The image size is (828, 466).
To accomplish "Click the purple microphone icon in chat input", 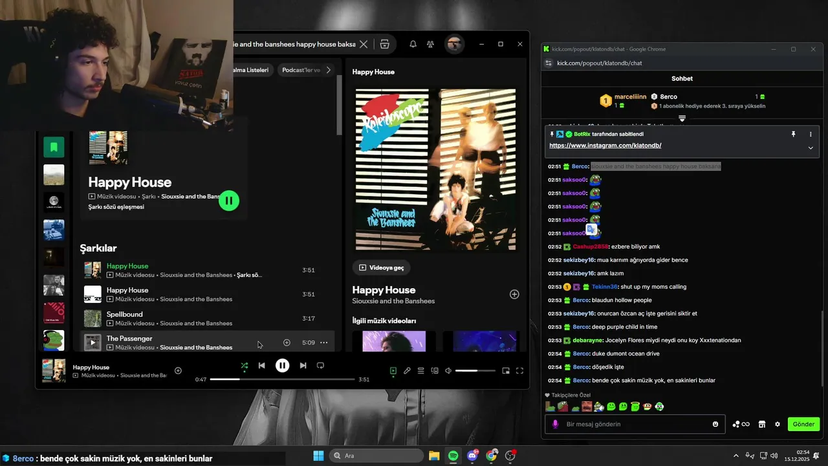I will (554, 424).
